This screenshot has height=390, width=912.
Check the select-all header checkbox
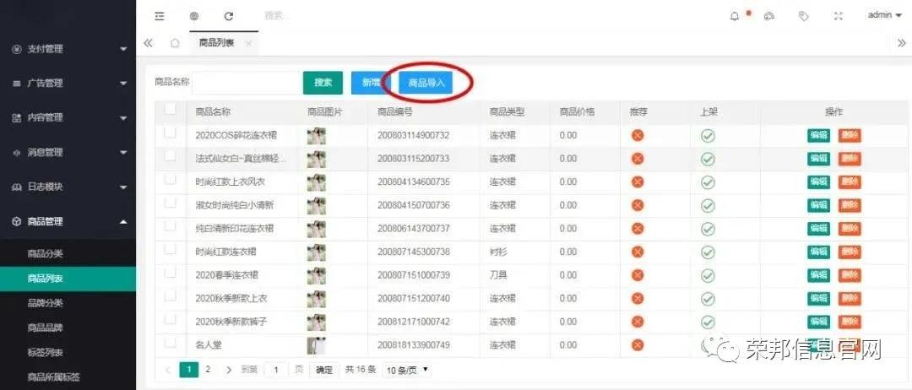click(171, 109)
